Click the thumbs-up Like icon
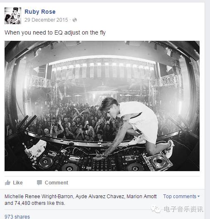The height and width of the screenshot is (219, 210). click(7, 182)
